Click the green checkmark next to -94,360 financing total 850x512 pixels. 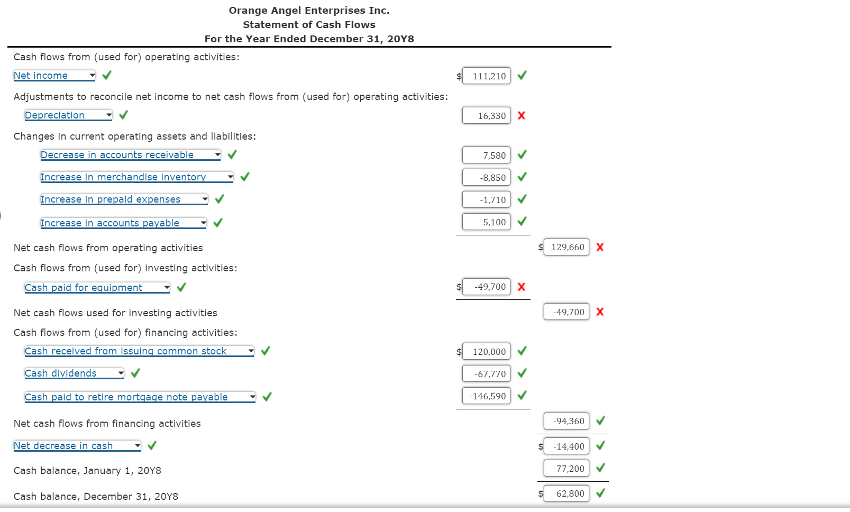tap(600, 421)
